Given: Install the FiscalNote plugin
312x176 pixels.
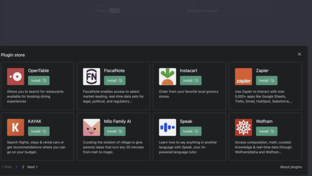Looking at the screenshot, I should pos(115,80).
